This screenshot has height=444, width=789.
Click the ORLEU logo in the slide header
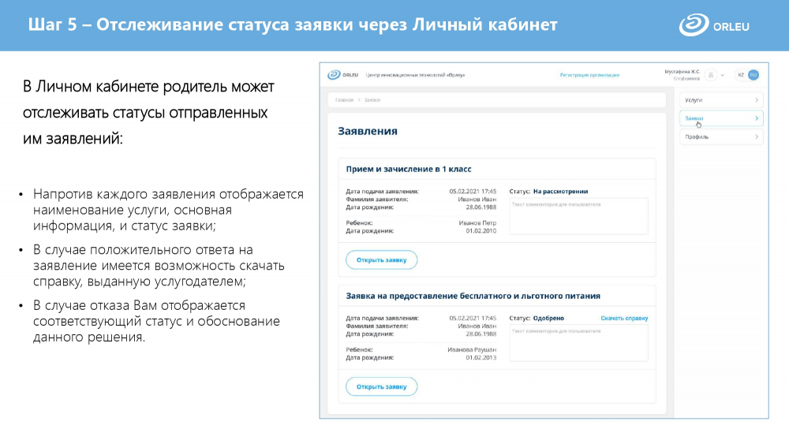pyautogui.click(x=714, y=25)
